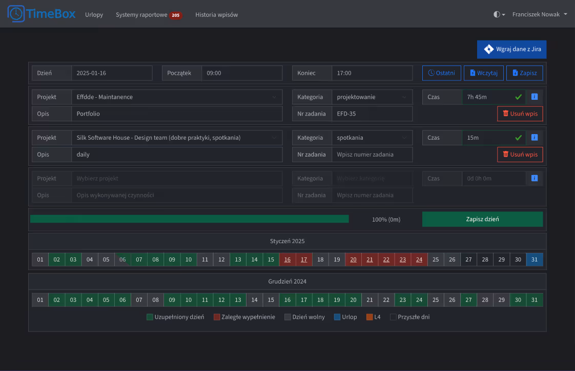Delete the Portfolio entry with Usuń wpis
575x371 pixels.
click(520, 114)
